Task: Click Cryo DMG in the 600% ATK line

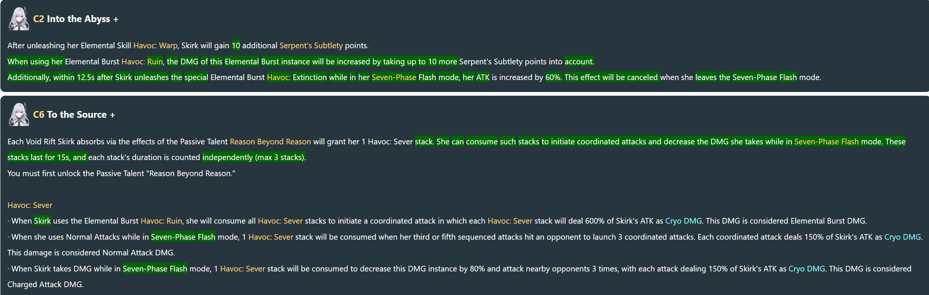Action: point(684,221)
